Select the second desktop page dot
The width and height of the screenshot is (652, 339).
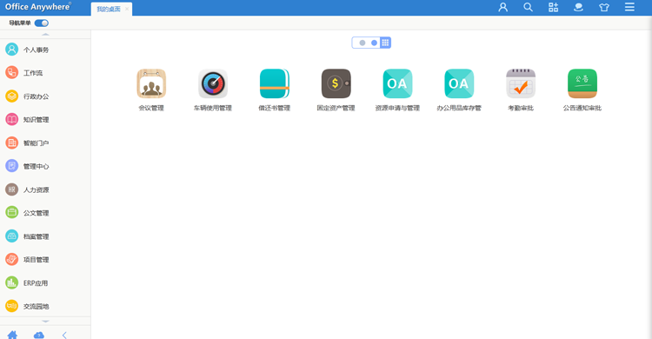tap(374, 43)
